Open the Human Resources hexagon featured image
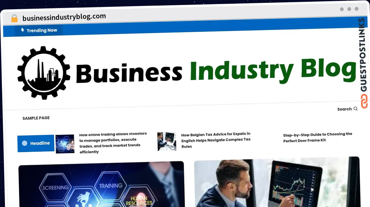The width and height of the screenshot is (370, 207). pos(101,184)
